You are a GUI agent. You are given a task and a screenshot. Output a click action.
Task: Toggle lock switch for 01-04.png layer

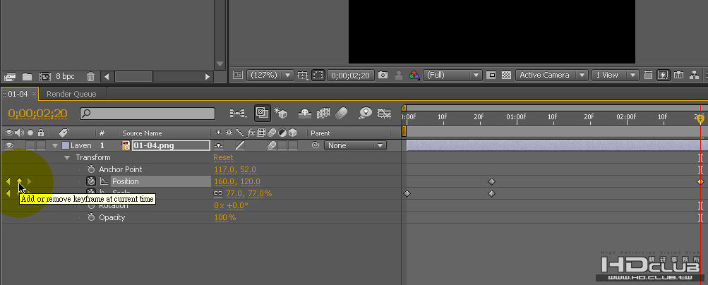[x=41, y=145]
